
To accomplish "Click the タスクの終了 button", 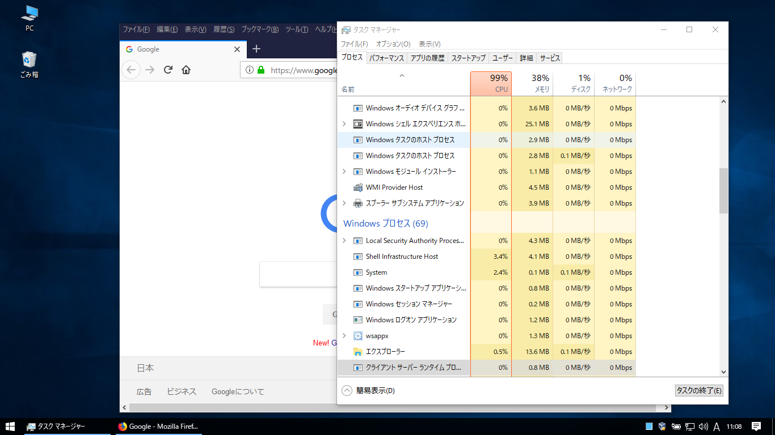I will point(699,390).
